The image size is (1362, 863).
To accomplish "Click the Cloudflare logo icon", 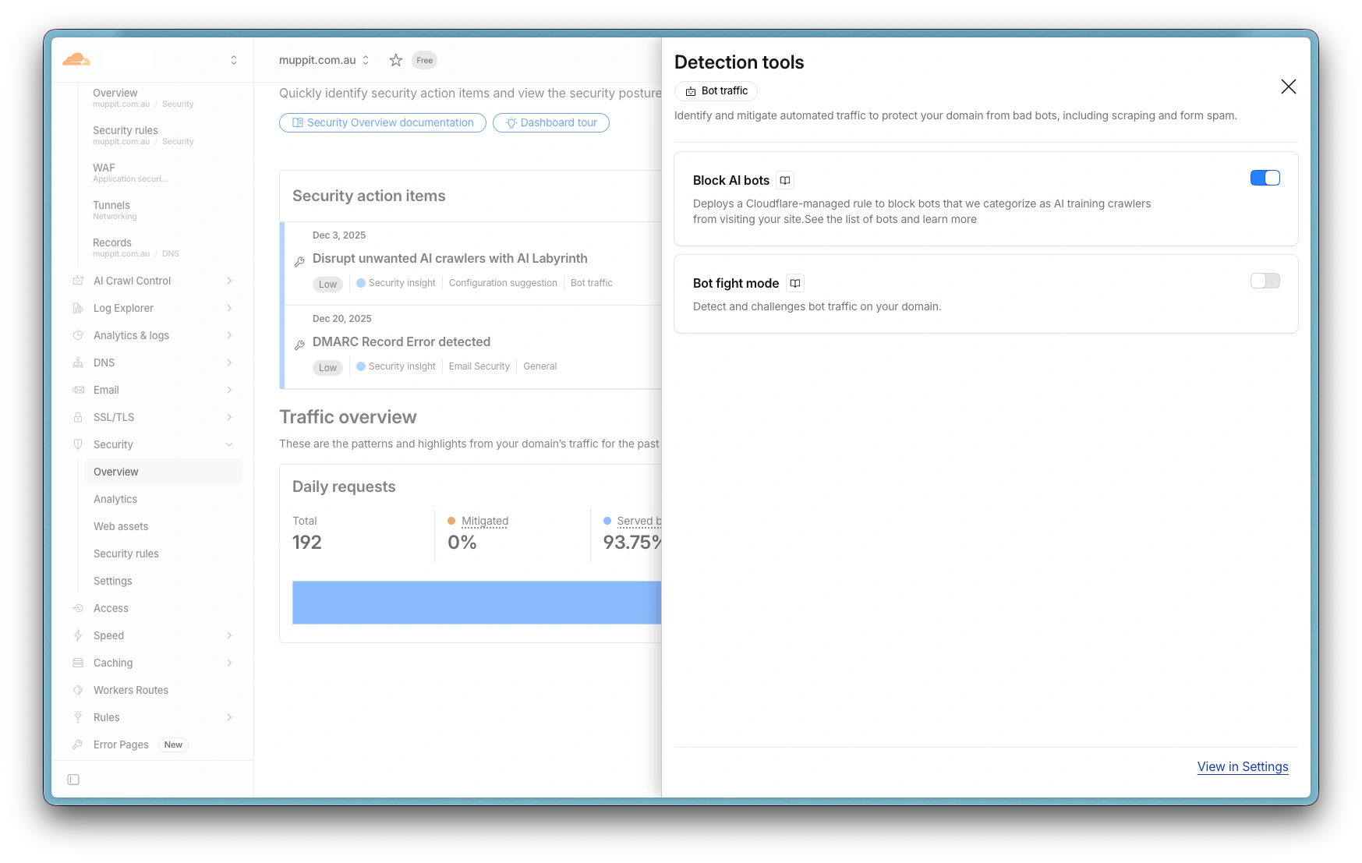I will pos(76,60).
